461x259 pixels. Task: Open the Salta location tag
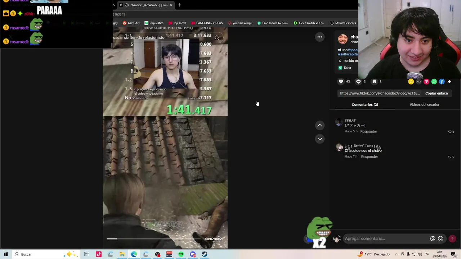click(345, 68)
